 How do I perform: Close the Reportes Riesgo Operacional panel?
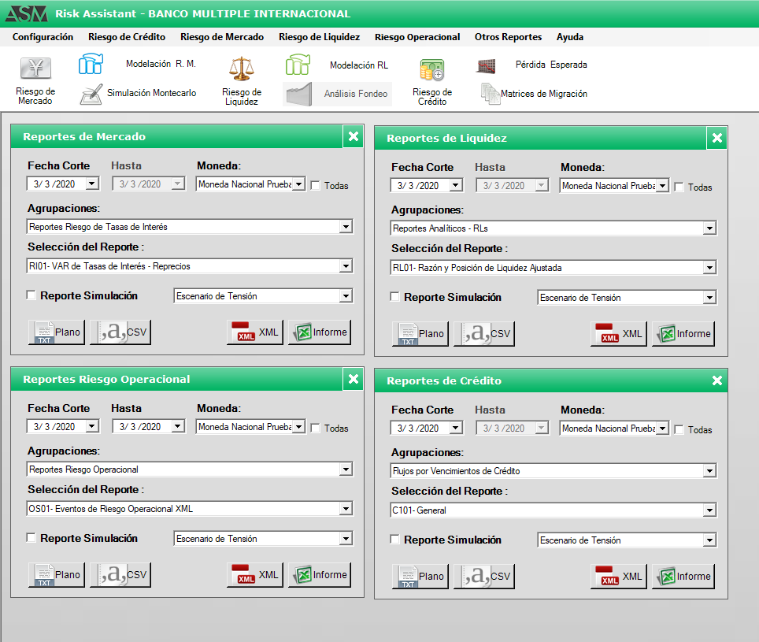[354, 380]
